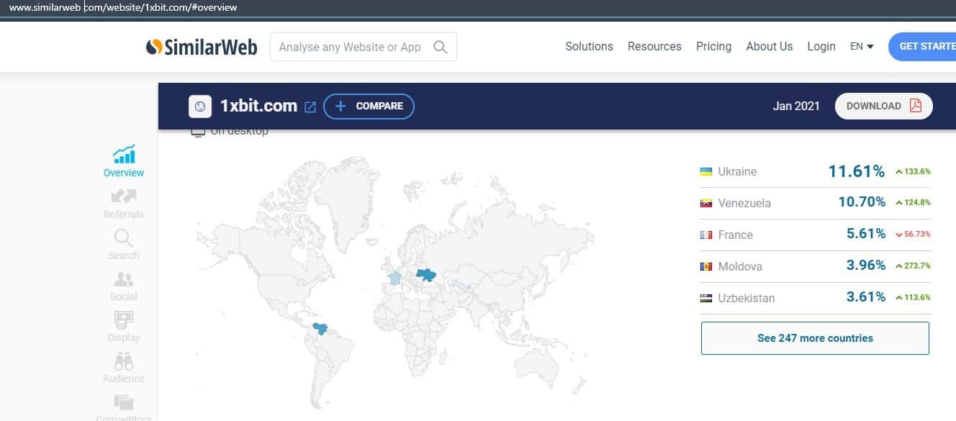Viewport: 956px width, 421px height.
Task: Click the SimilarWeb logo
Action: tap(201, 47)
